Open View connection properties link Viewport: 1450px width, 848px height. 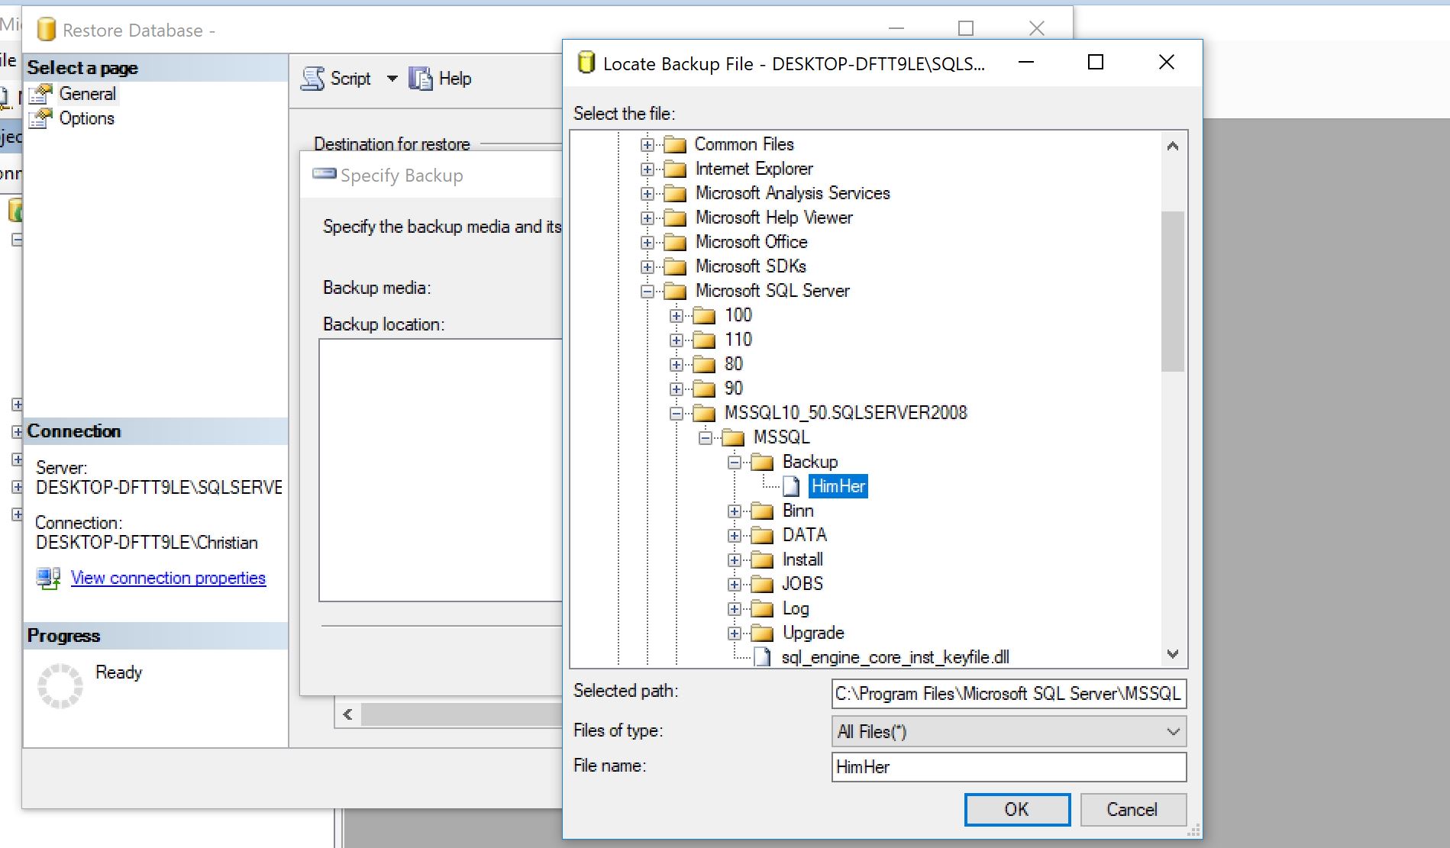[x=167, y=578]
